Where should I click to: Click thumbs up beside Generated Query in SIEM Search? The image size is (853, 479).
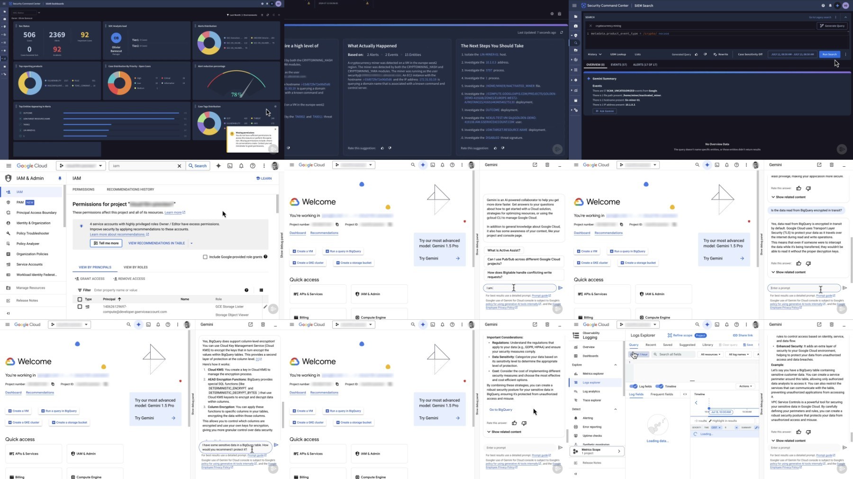point(696,54)
